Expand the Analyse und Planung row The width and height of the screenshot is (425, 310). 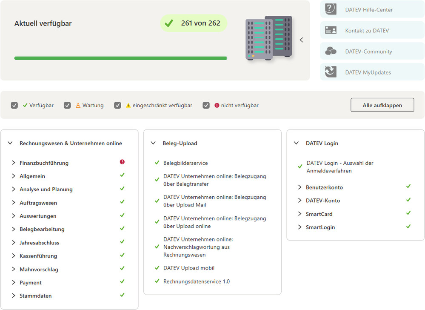(13, 189)
